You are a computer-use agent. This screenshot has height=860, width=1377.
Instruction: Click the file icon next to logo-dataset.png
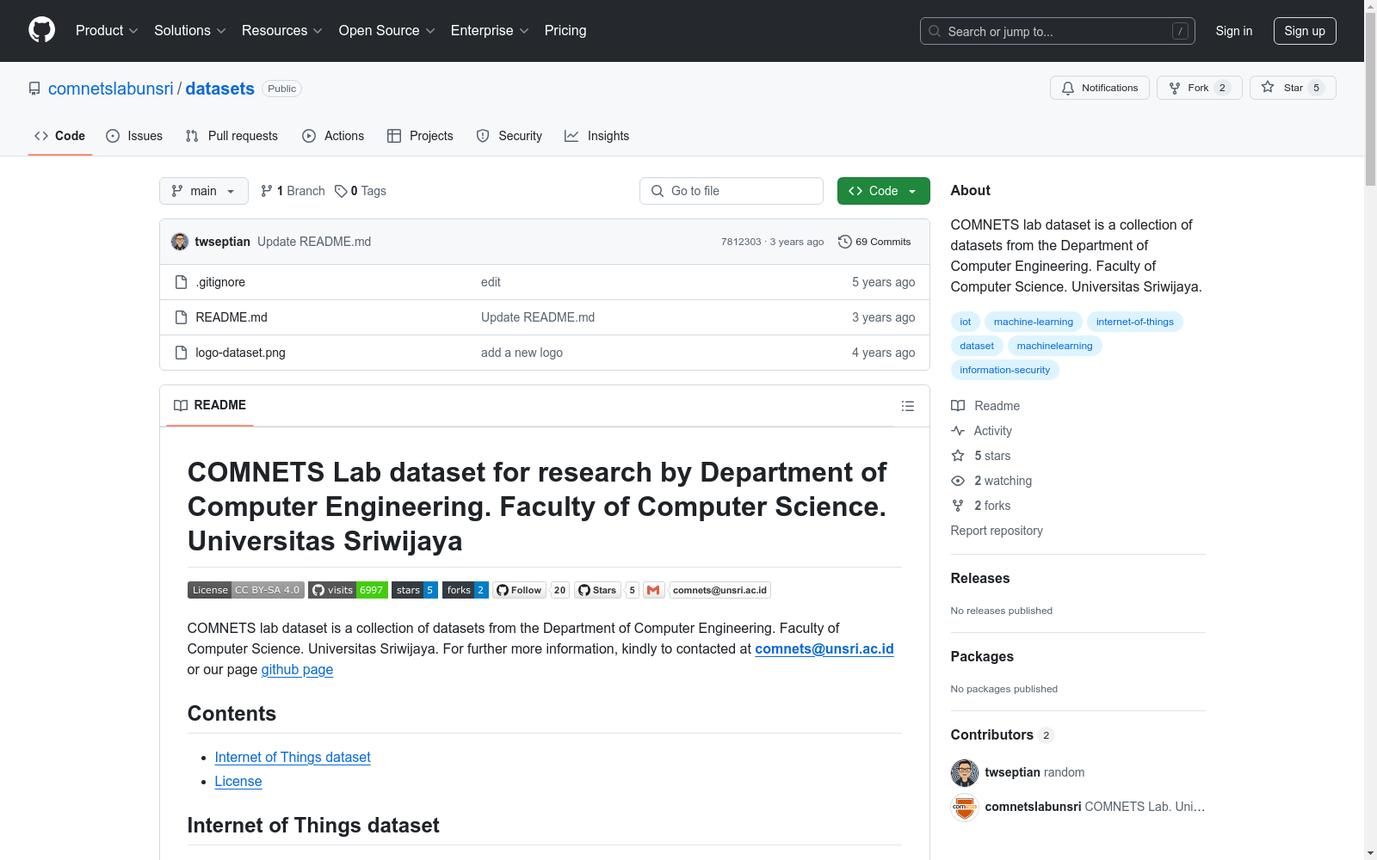[x=181, y=353]
